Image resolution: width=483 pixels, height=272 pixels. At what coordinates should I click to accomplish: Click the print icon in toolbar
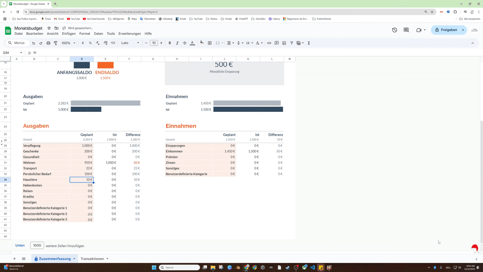pos(48,43)
